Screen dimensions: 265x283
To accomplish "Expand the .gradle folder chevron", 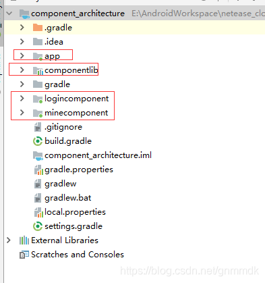I will (x=22, y=28).
